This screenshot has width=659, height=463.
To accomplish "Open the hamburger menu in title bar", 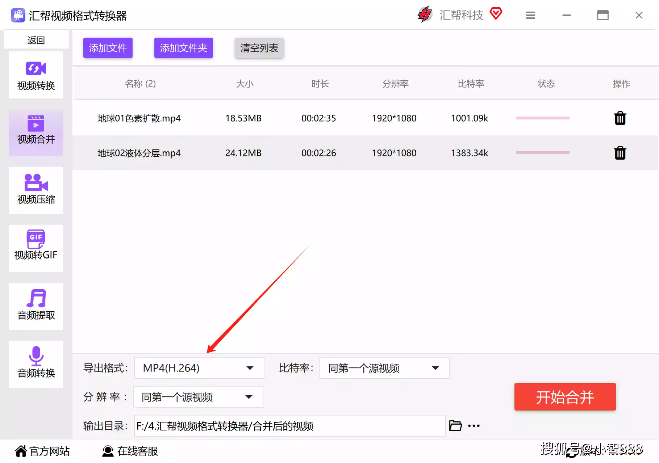I will (530, 15).
